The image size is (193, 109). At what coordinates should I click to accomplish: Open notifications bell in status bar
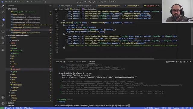[x=190, y=108]
